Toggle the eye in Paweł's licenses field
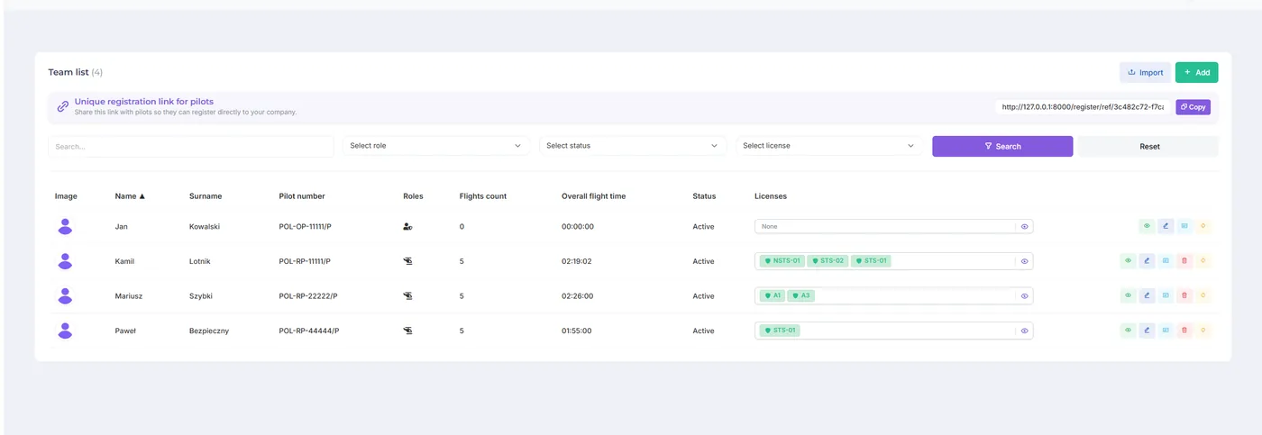The width and height of the screenshot is (1262, 435). click(1024, 331)
